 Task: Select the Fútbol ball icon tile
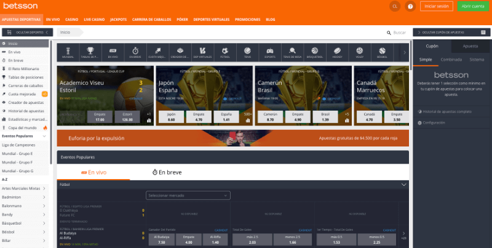pos(225,52)
